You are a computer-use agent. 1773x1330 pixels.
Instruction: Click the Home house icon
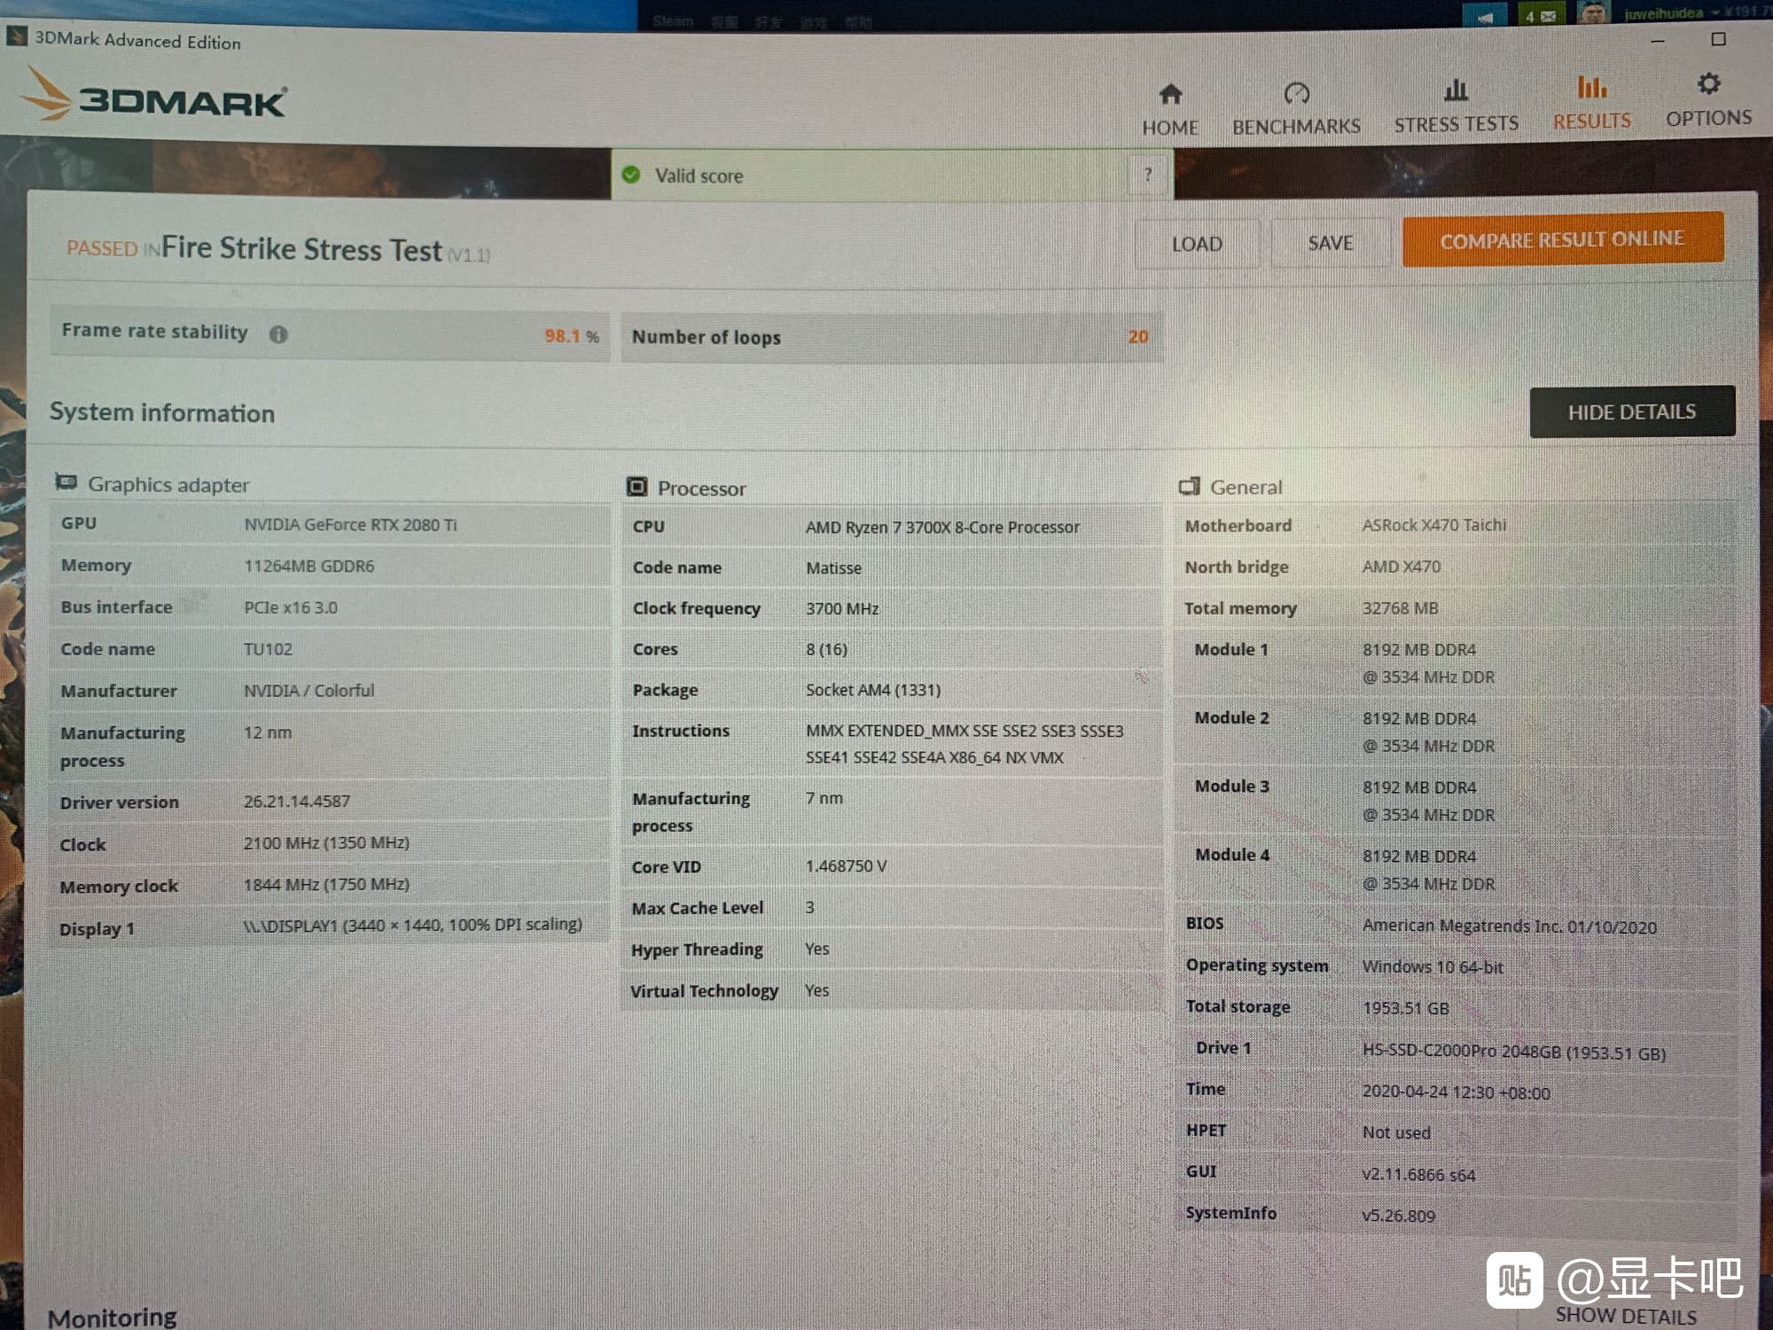[x=1170, y=94]
